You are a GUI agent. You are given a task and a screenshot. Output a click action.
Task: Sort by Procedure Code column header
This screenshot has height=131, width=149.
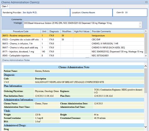21,31
